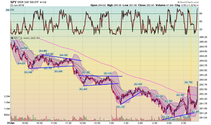
Task: Click the 80 level of the oscillator
Action: [201, 13]
